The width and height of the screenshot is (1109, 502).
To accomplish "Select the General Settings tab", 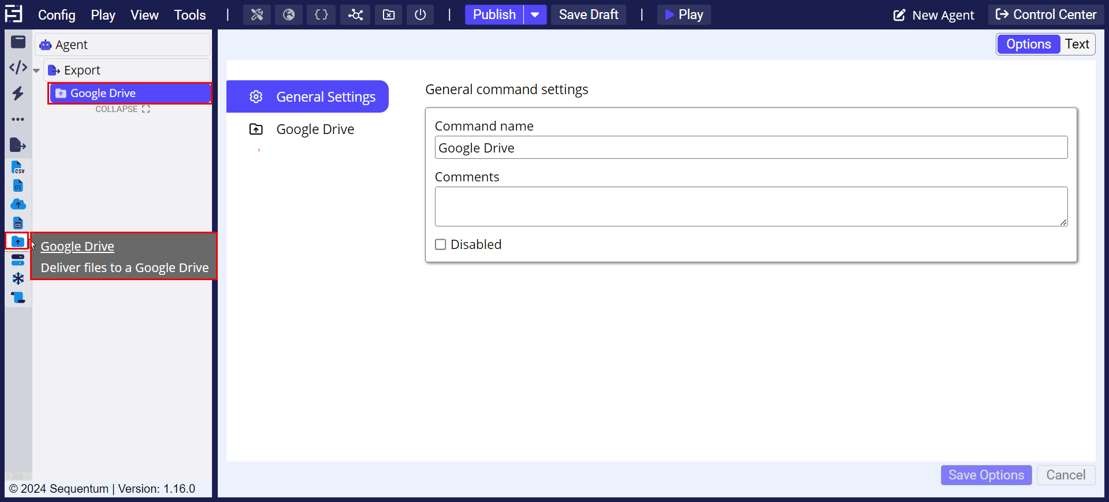I will pos(307,96).
